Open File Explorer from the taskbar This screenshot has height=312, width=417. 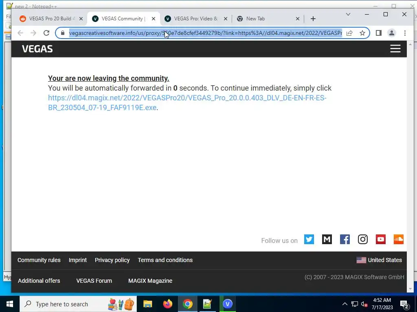147,304
